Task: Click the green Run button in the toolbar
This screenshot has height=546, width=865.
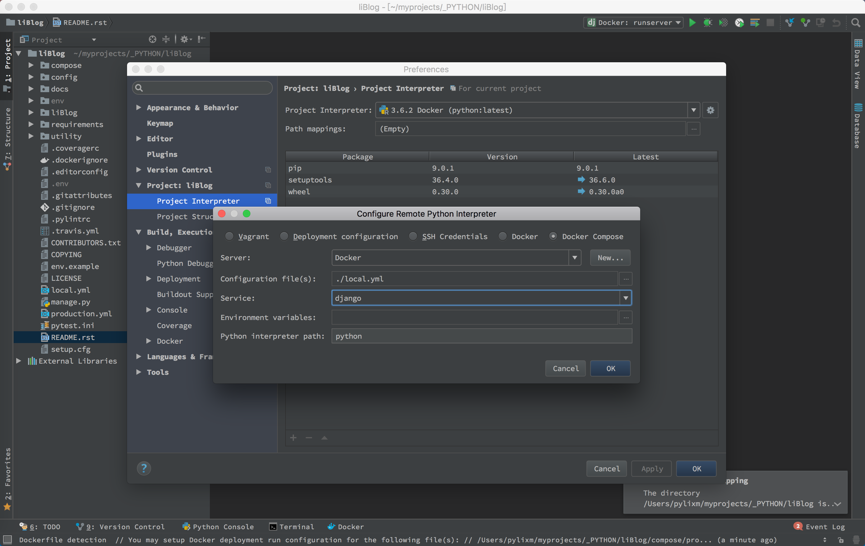Action: (x=692, y=23)
